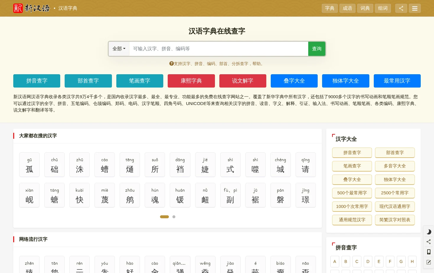Screen dimensions: 434x273
Task: Click the help question mark icon
Action: point(171,64)
